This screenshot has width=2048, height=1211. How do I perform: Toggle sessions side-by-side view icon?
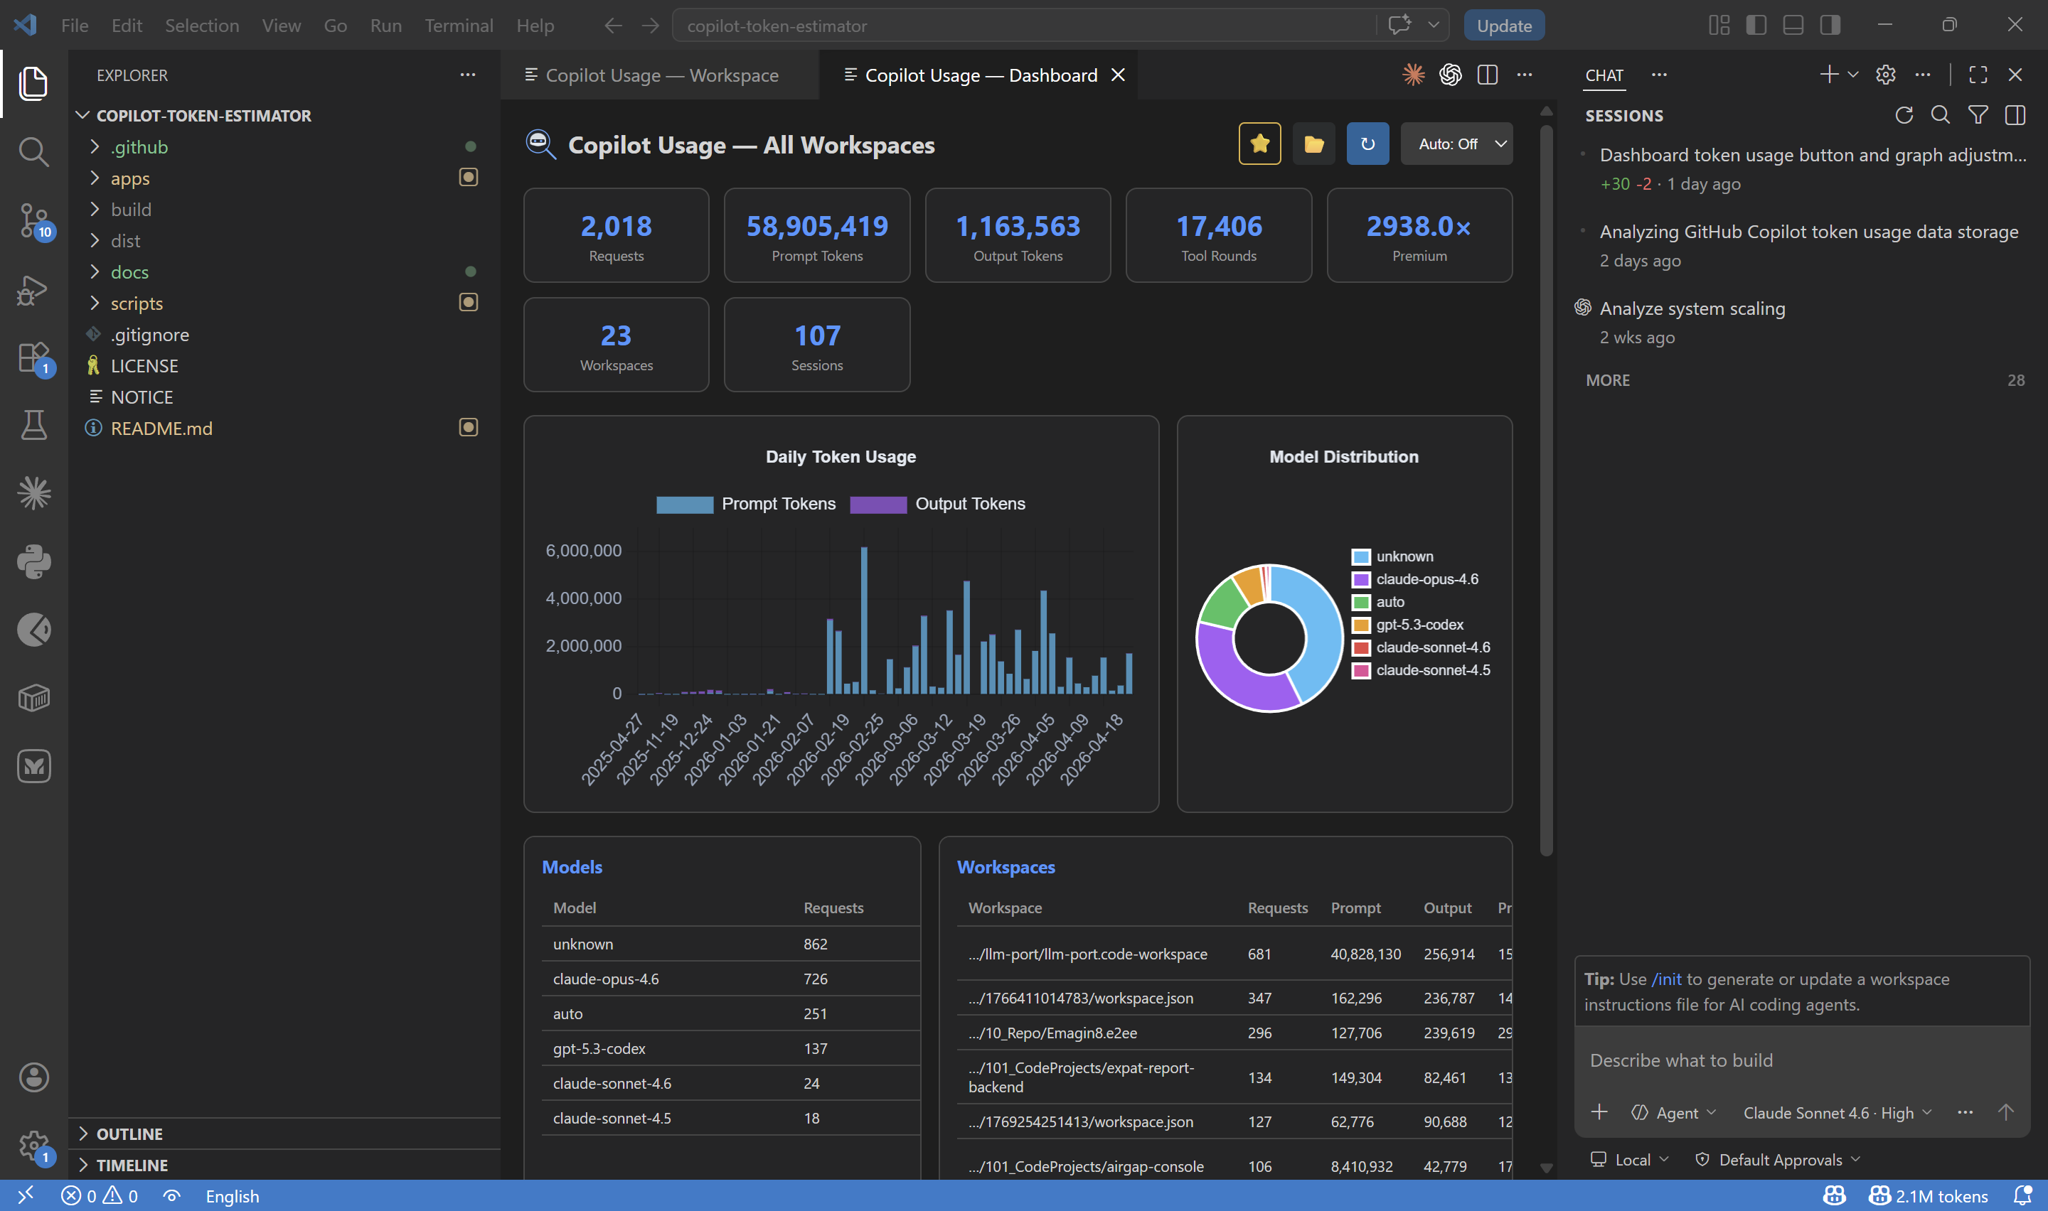[x=2015, y=115]
